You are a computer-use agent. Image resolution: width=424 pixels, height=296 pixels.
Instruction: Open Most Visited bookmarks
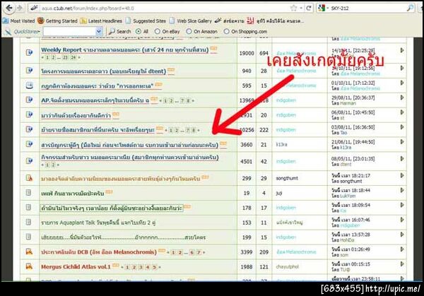[x=19, y=20]
